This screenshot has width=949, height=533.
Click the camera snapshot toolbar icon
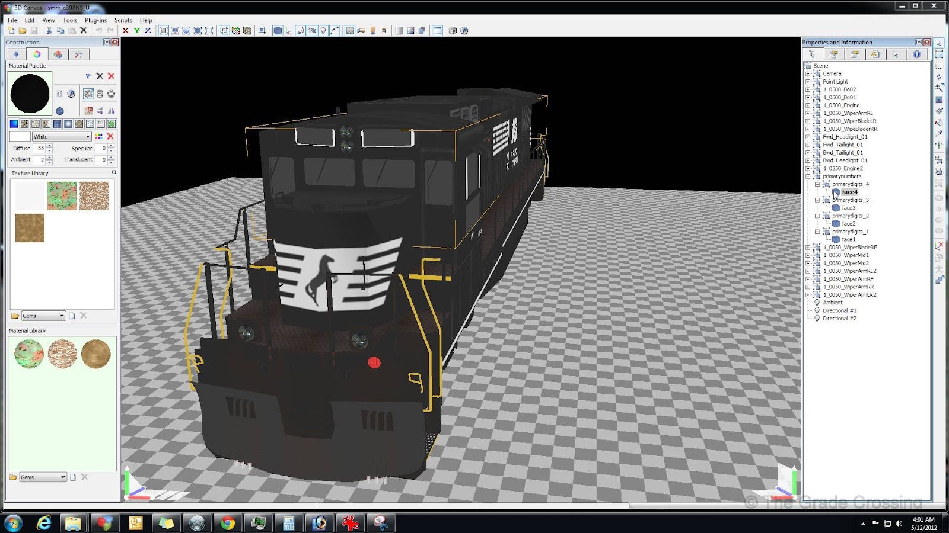453,31
